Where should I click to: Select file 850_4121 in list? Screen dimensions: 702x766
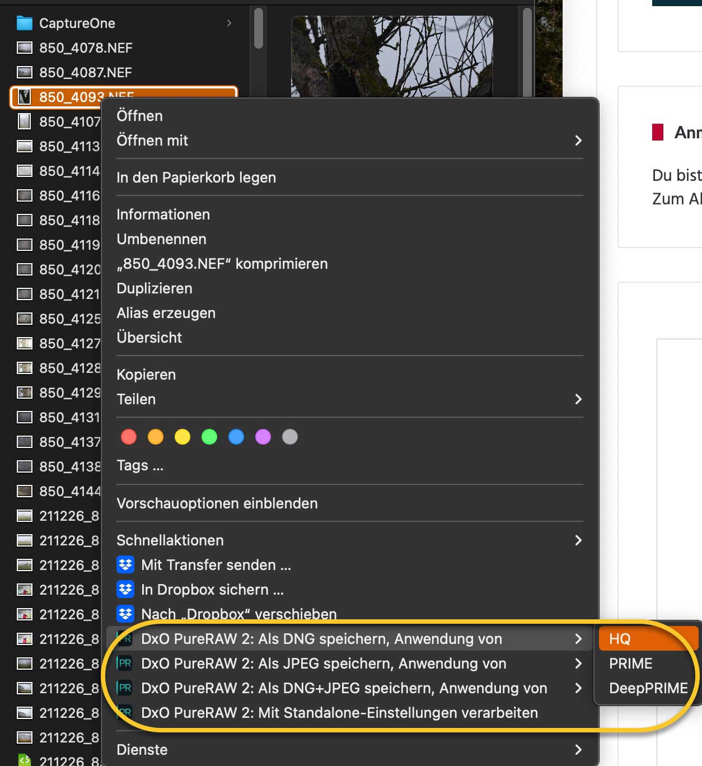pos(69,294)
